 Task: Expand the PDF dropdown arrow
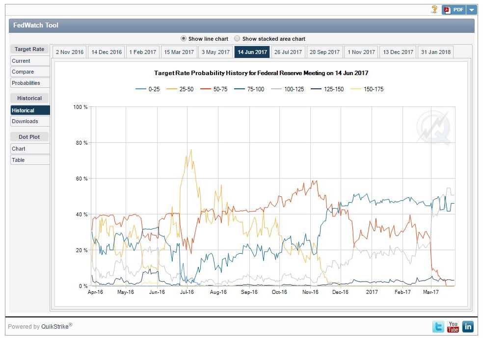click(471, 9)
